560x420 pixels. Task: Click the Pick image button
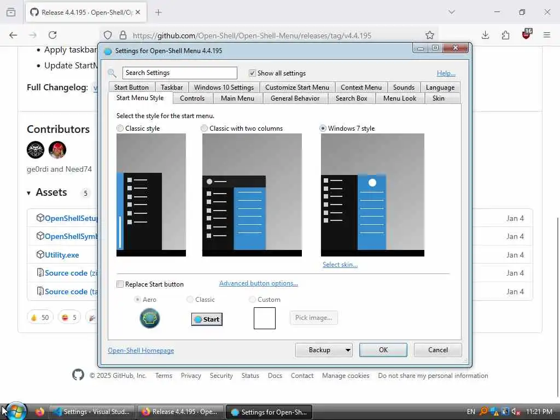pos(313,318)
